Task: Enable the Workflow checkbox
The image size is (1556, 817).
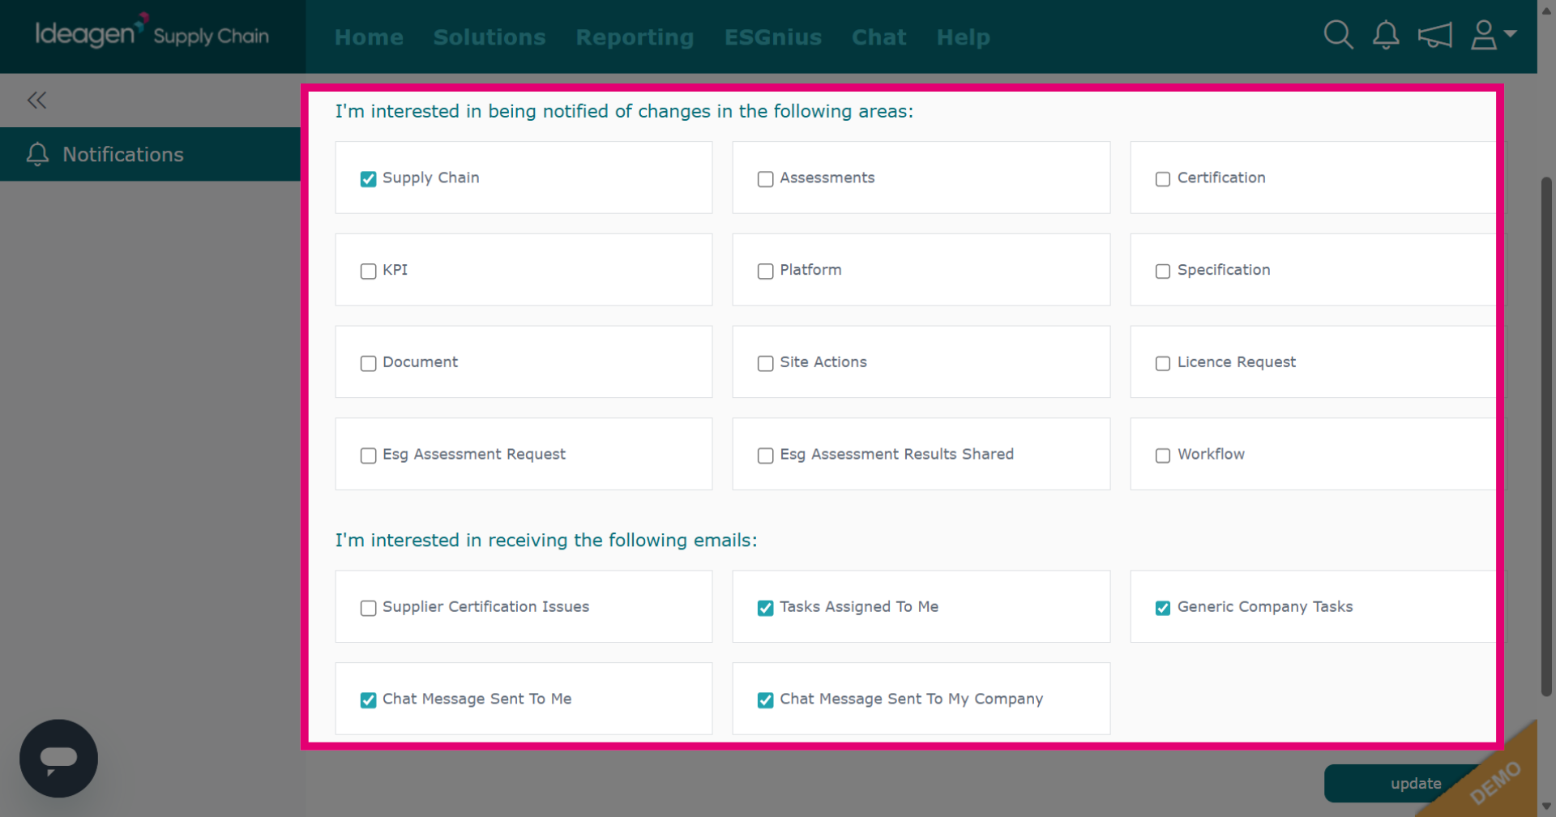Action: [x=1162, y=456]
